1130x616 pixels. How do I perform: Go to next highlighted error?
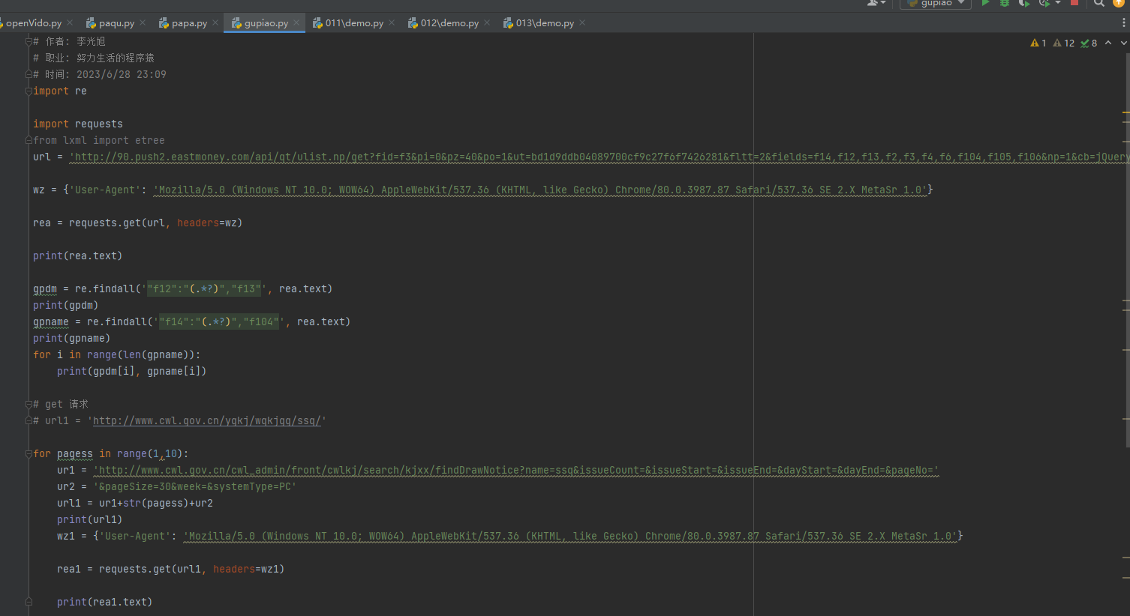click(x=1123, y=43)
